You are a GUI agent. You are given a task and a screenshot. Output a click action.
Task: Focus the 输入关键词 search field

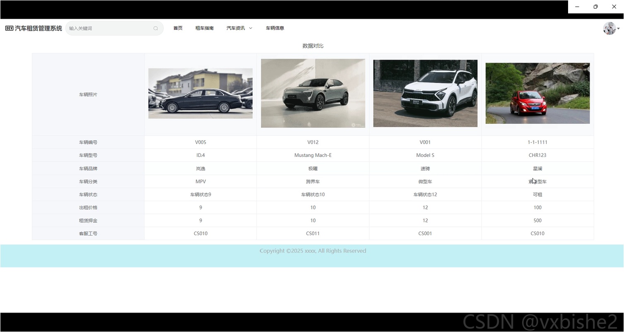[x=114, y=28]
